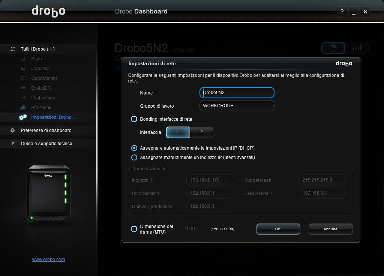The height and width of the screenshot is (276, 384).
Task: Click the "Impostazioni IP" group label
Action: (150, 169)
